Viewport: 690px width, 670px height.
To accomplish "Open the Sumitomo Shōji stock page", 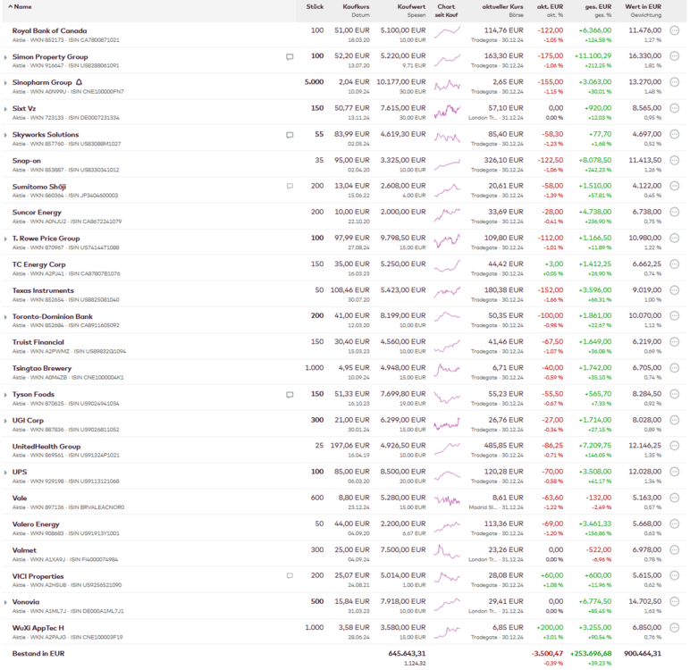I will 39,187.
